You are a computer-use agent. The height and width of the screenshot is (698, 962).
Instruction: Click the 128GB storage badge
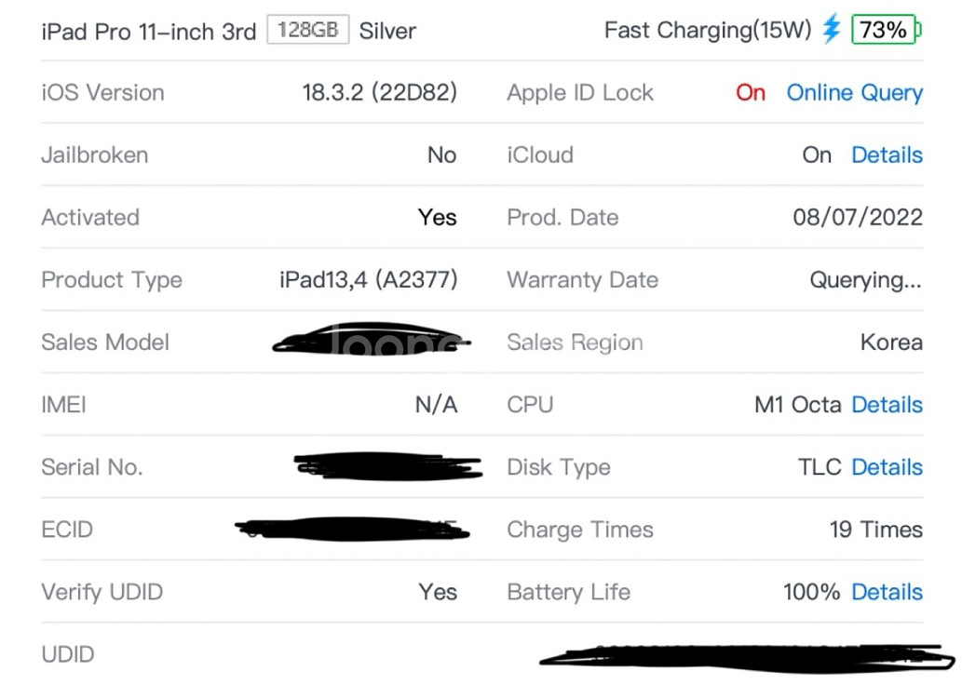point(308,30)
